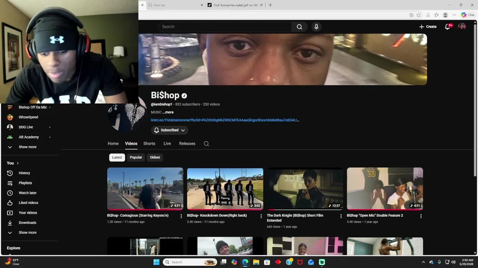Image resolution: width=478 pixels, height=268 pixels.
Task: Switch to the Releases tab
Action: pos(187,144)
